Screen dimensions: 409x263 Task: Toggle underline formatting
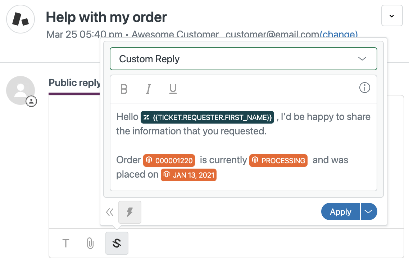coord(173,88)
